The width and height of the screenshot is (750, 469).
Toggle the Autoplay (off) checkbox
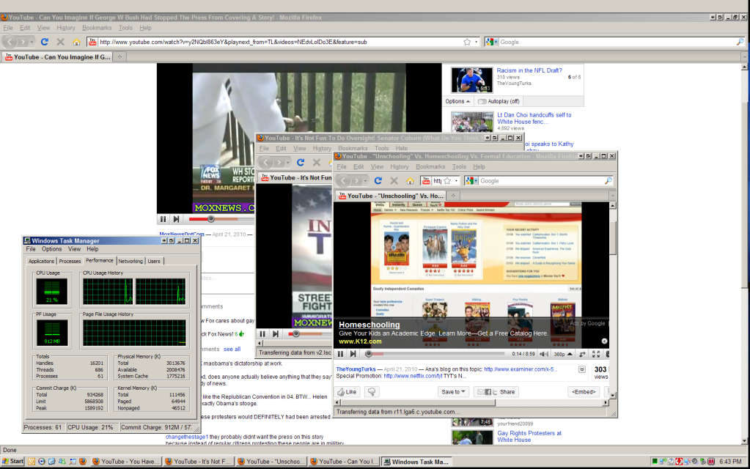[482, 101]
